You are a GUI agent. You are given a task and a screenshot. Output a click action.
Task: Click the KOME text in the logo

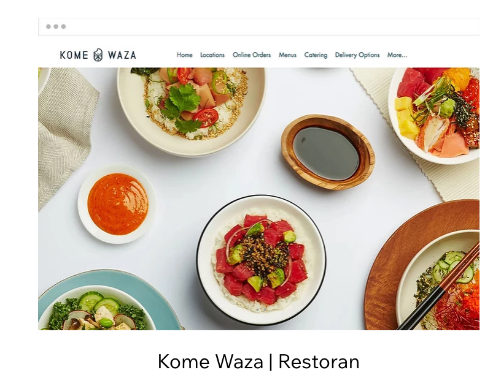74,55
